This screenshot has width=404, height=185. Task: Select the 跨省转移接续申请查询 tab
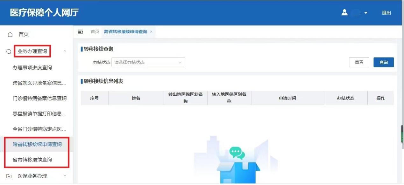125,32
